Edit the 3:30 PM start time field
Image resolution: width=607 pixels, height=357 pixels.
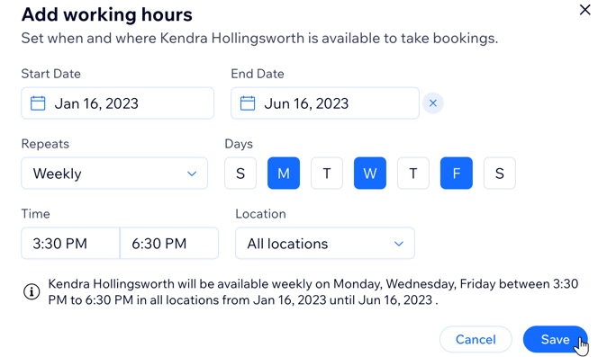click(70, 243)
